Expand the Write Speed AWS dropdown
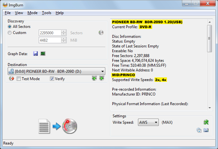 coord(156,122)
